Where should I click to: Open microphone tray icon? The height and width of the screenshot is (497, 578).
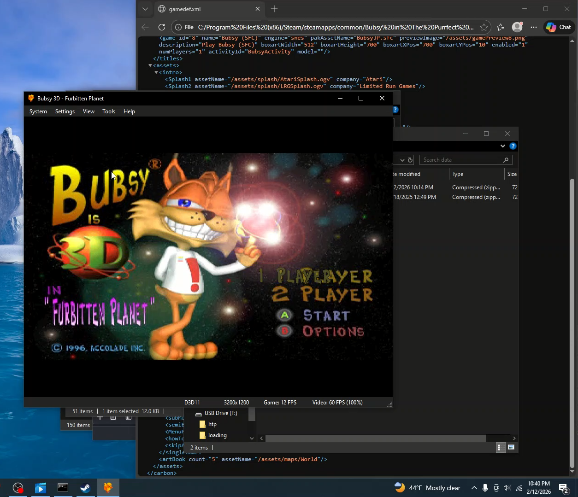[x=485, y=488]
